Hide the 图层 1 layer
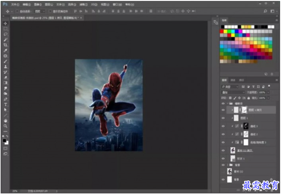 223,118
